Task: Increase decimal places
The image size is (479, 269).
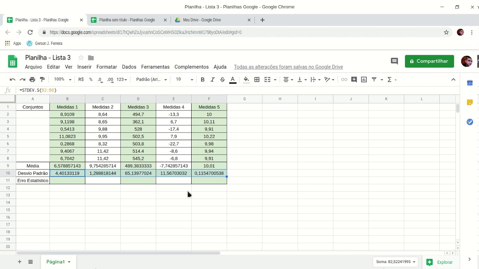Action: click(110, 80)
